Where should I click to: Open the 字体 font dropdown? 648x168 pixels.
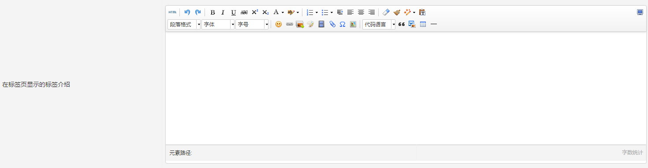point(218,25)
